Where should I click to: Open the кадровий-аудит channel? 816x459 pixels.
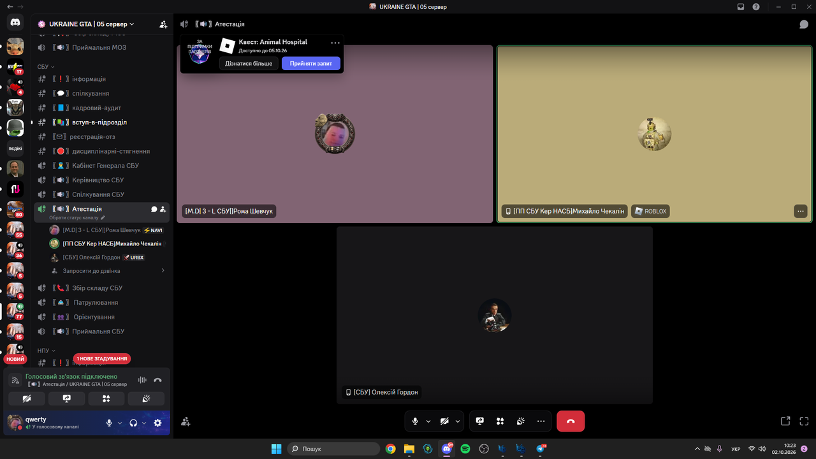(x=102, y=108)
